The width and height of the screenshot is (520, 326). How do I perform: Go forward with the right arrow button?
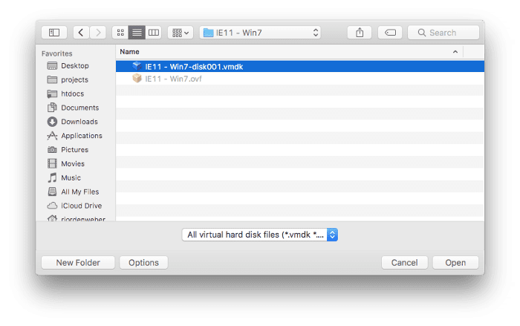pyautogui.click(x=97, y=33)
